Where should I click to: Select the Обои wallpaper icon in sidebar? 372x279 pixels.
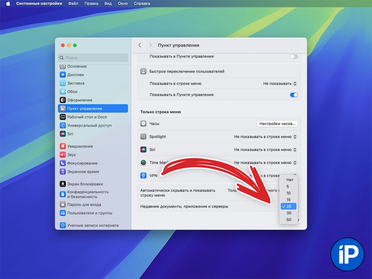click(x=63, y=92)
